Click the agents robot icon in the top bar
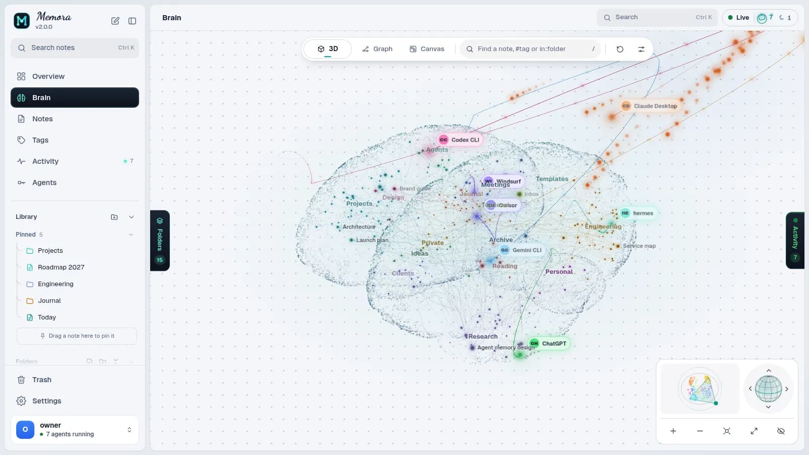 tap(762, 18)
